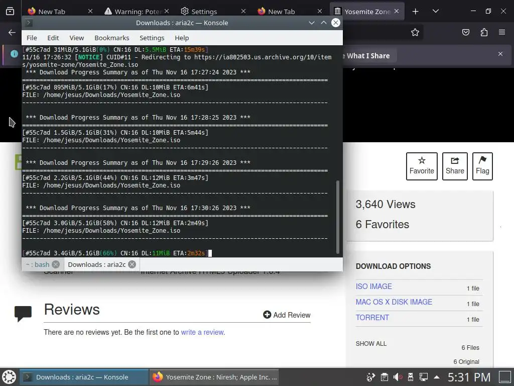The height and width of the screenshot is (386, 514).
Task: Open Konsole View menu
Action: pos(77,38)
